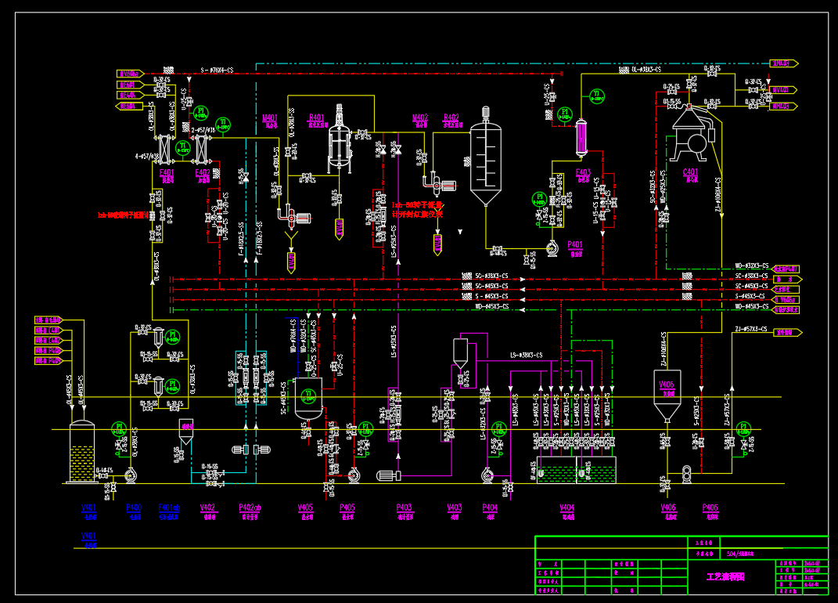Select the P401 pump symbol
Screen dimensions: 838x603
[552, 248]
